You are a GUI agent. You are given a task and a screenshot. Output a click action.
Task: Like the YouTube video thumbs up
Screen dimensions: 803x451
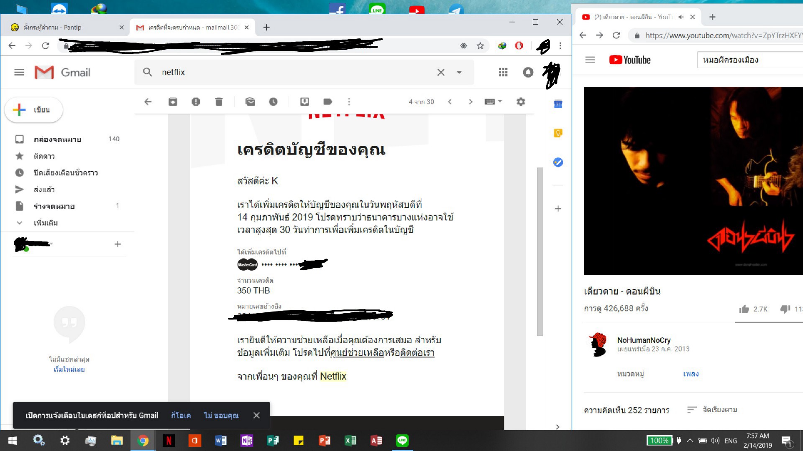(744, 309)
